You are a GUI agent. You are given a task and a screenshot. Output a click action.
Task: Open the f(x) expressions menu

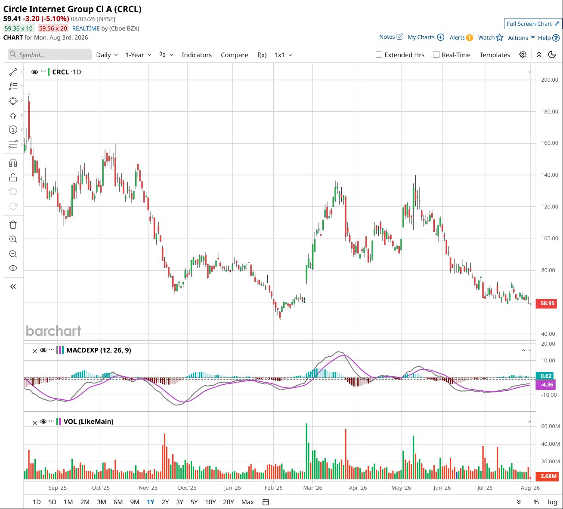coord(262,55)
